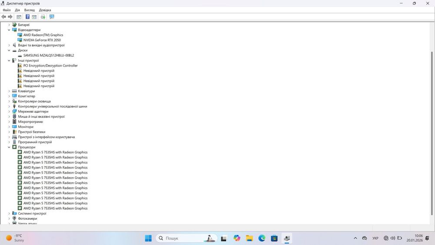This screenshot has width=435, height=245.
Task: Collapse the Інші пристрої category
Action: tap(9, 60)
